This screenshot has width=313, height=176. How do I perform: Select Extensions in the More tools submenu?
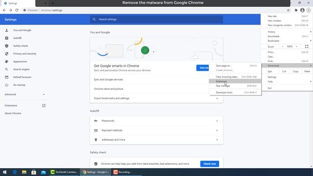click(x=235, y=82)
